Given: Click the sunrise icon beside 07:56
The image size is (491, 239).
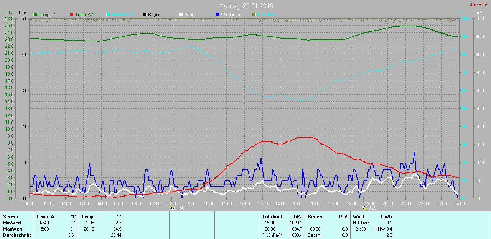Looking at the screenshot, I should (171, 208).
